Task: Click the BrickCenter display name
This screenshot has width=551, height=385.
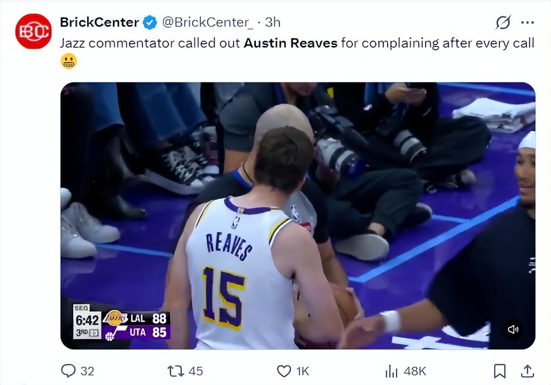Action: [x=99, y=22]
